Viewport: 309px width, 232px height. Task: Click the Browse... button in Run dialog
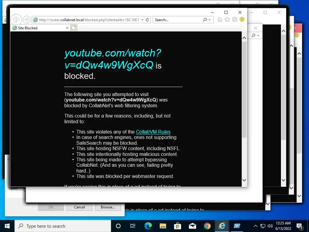(108, 207)
